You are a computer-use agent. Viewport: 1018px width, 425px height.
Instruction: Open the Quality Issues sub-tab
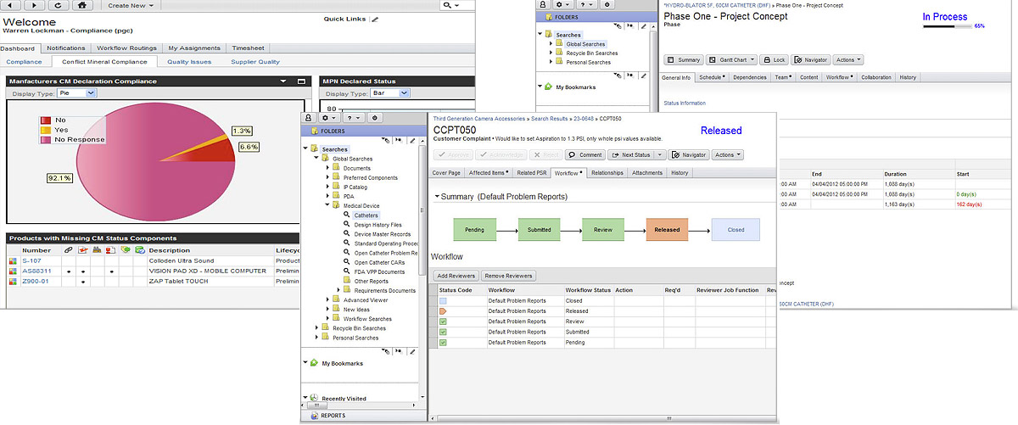pos(190,62)
